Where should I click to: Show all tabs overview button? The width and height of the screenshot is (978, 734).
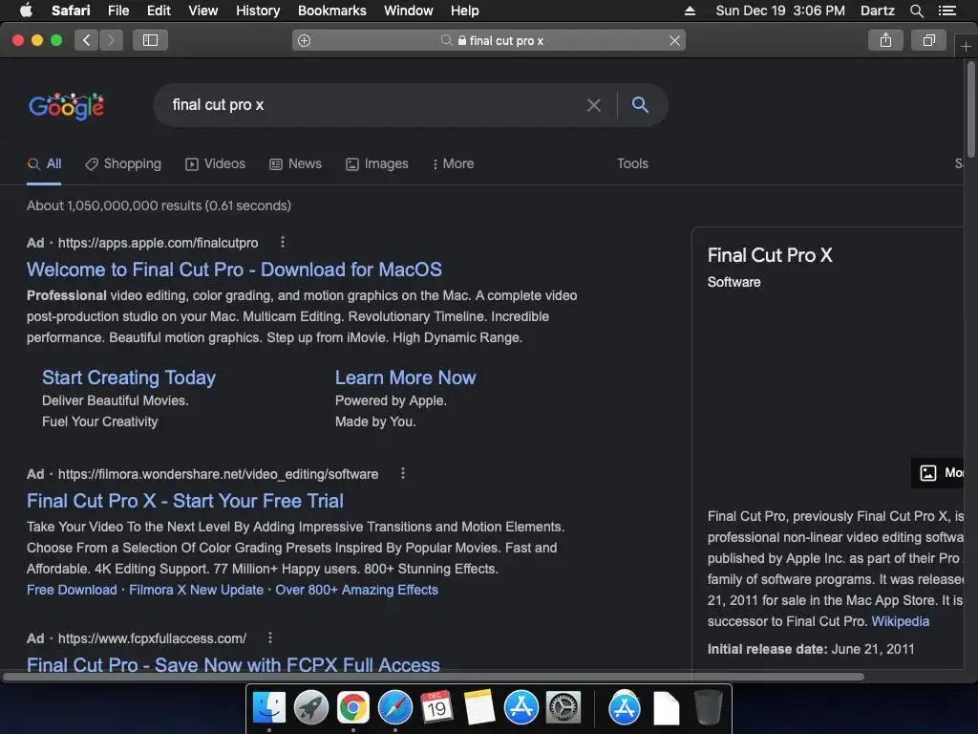pyautogui.click(x=928, y=40)
